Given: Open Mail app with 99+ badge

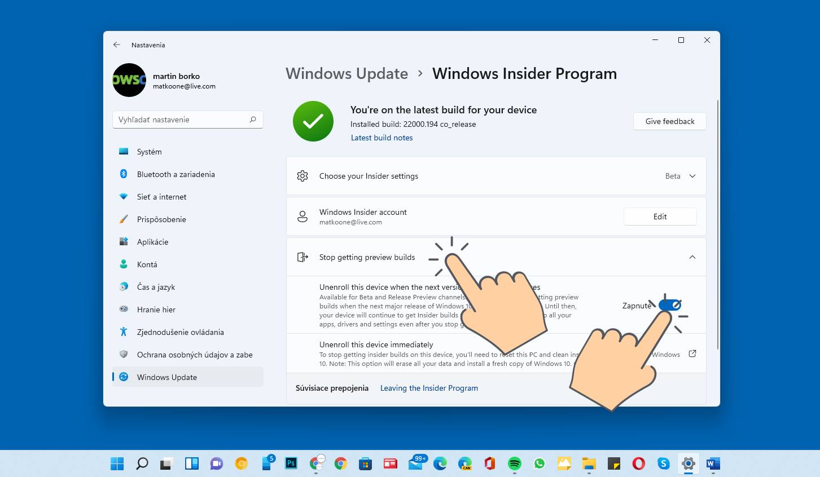Looking at the screenshot, I should pos(416,462).
